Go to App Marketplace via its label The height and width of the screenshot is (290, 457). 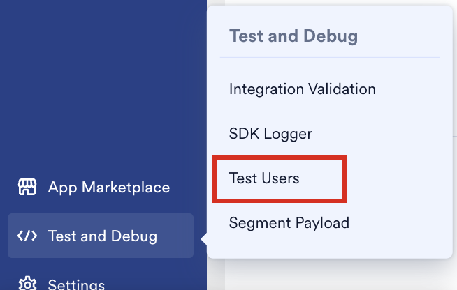(x=109, y=188)
